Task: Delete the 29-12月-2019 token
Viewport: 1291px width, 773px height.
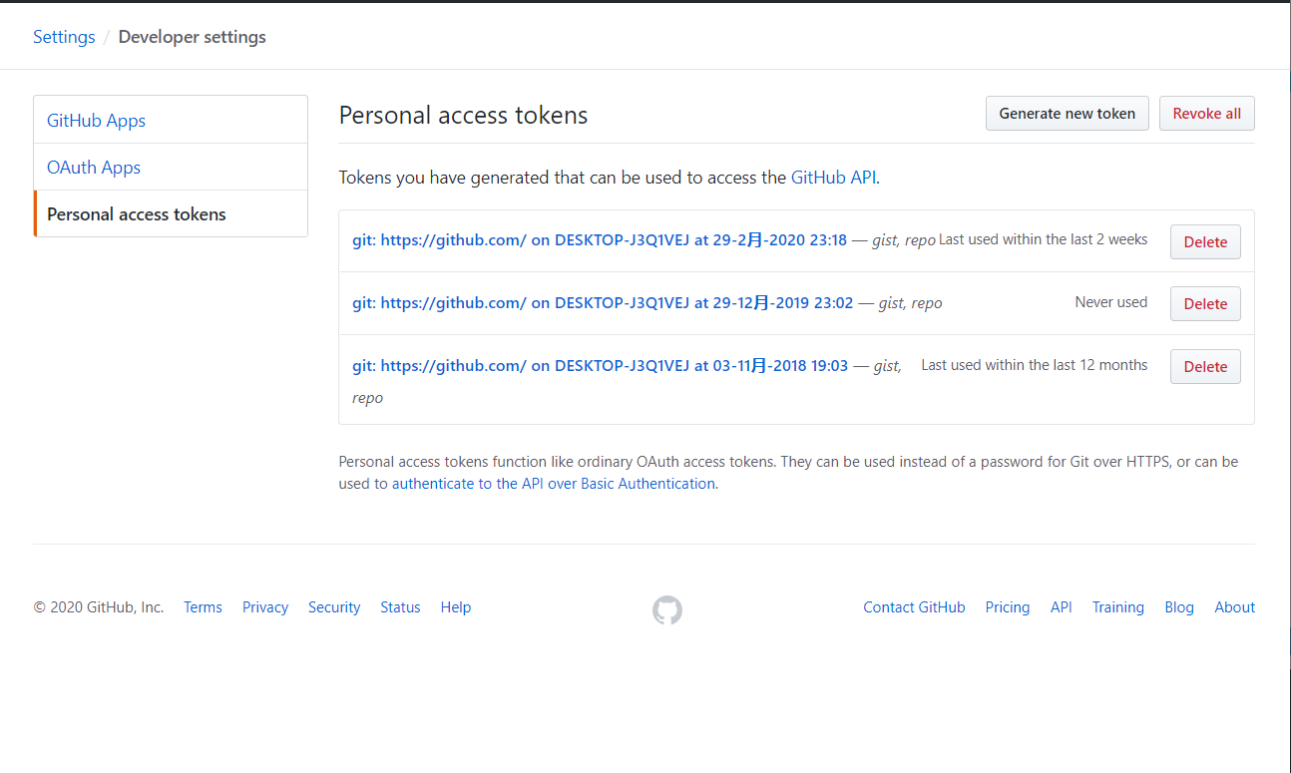Action: click(1205, 303)
